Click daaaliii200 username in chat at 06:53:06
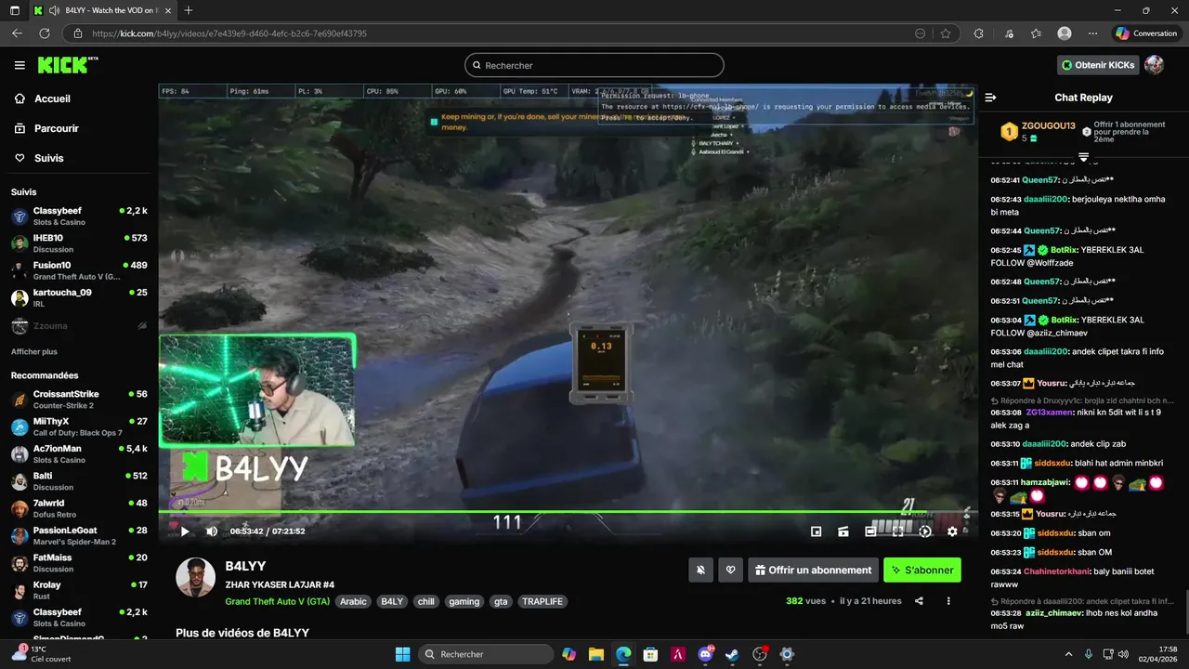This screenshot has width=1189, height=669. [x=1046, y=352]
